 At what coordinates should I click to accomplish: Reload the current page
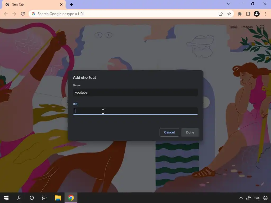[x=23, y=14]
